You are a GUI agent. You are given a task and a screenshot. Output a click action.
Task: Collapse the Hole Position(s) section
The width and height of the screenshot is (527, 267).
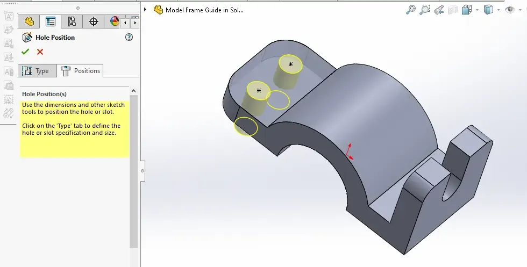(133, 91)
